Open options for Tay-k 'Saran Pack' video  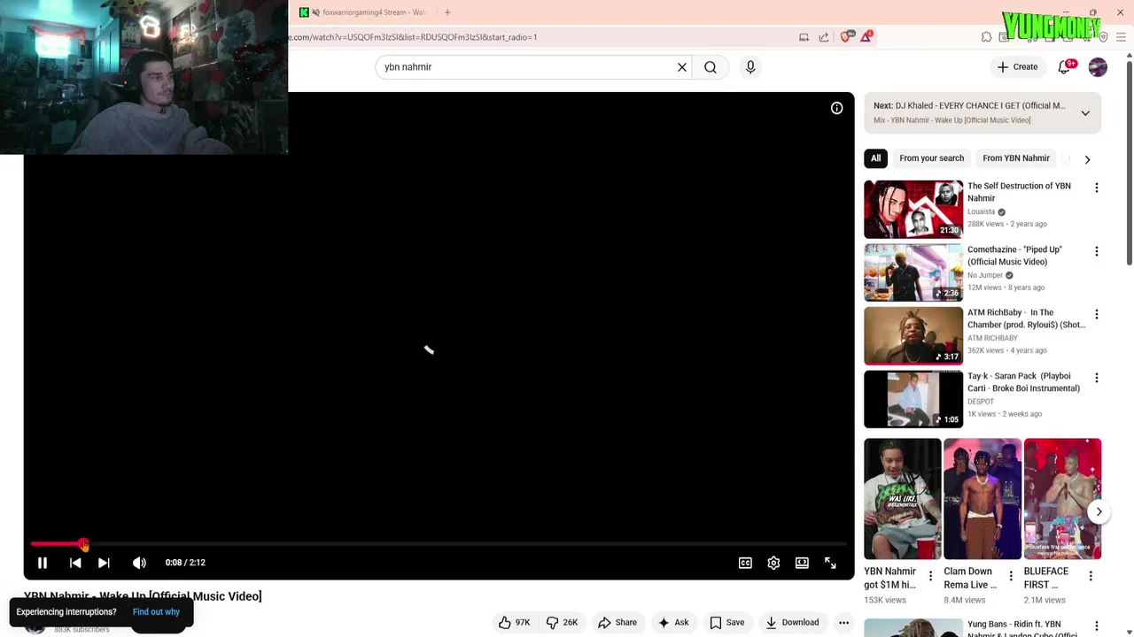(x=1096, y=378)
